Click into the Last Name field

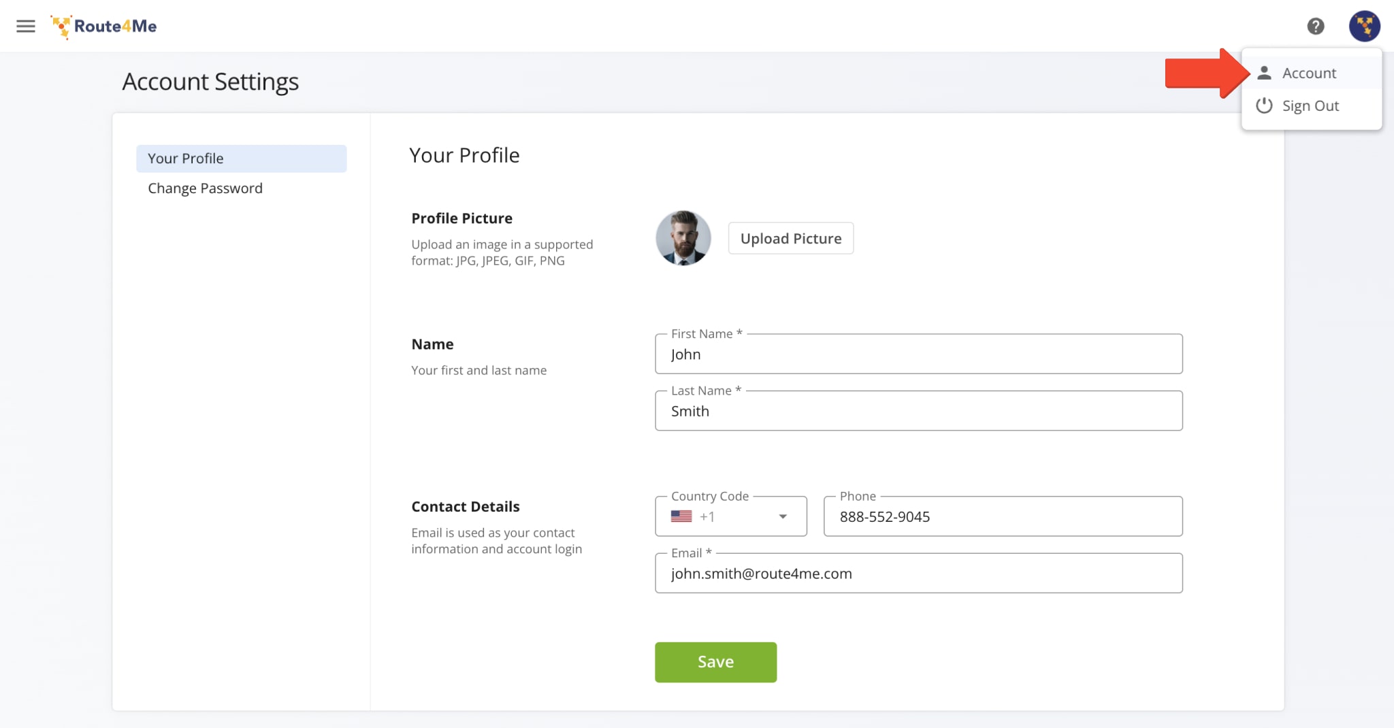pos(918,411)
